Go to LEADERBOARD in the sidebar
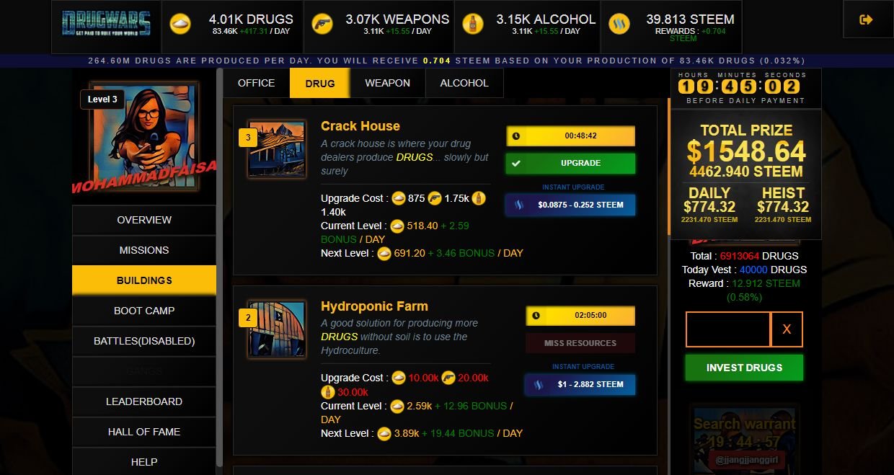 (x=144, y=401)
